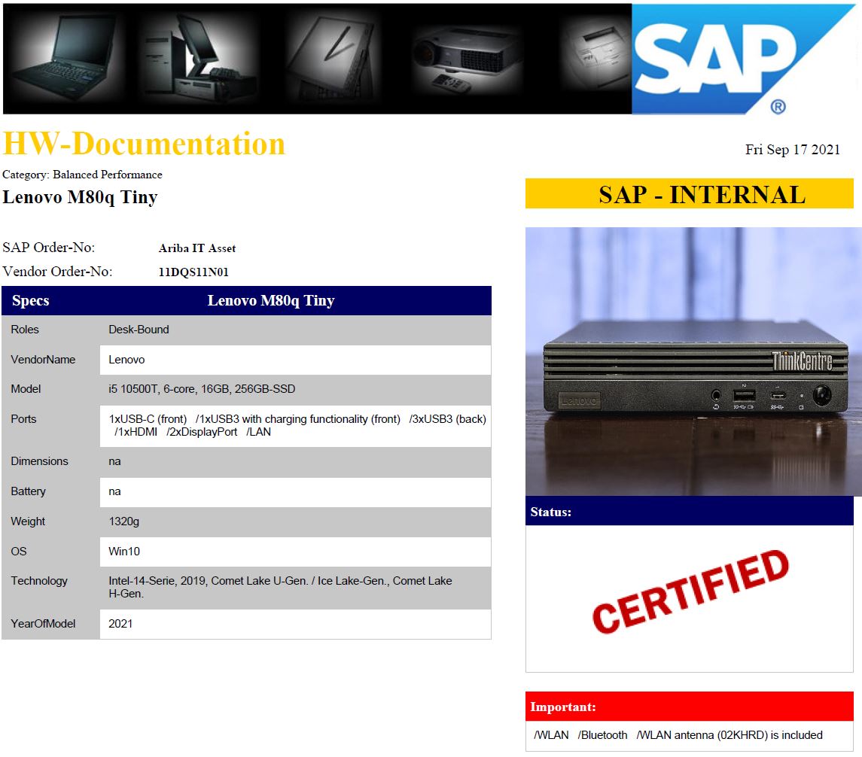The image size is (862, 757).
Task: Click the na value for Battery
Action: tap(114, 491)
